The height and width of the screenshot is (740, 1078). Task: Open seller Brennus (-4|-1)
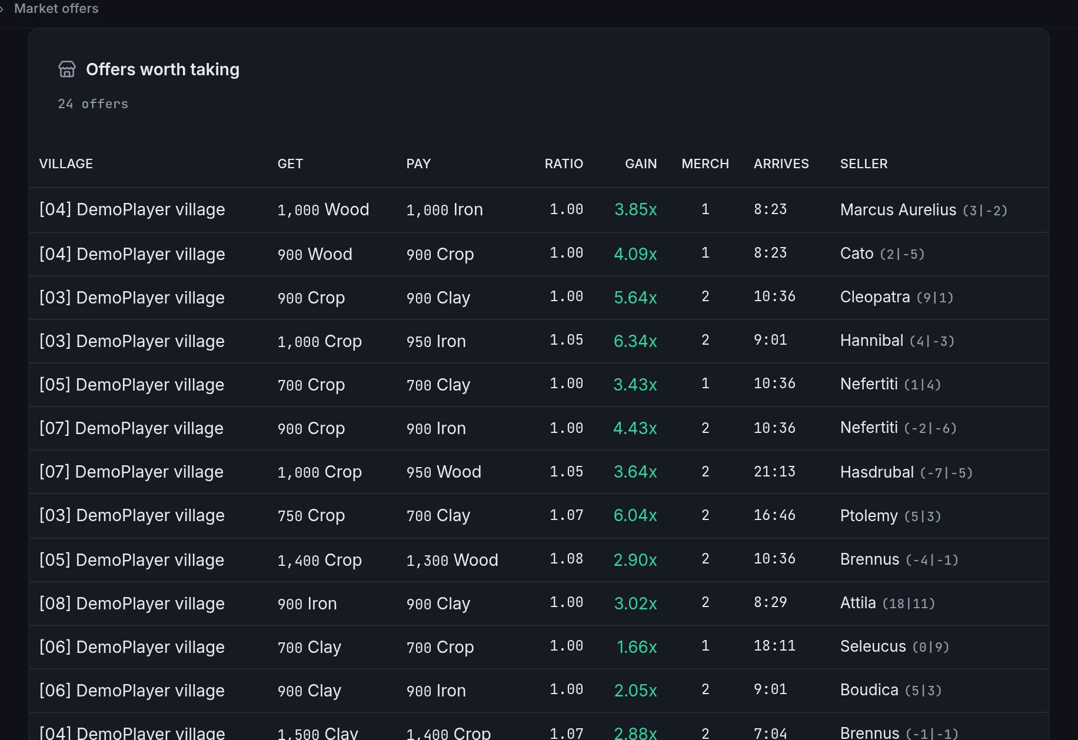[899, 559]
